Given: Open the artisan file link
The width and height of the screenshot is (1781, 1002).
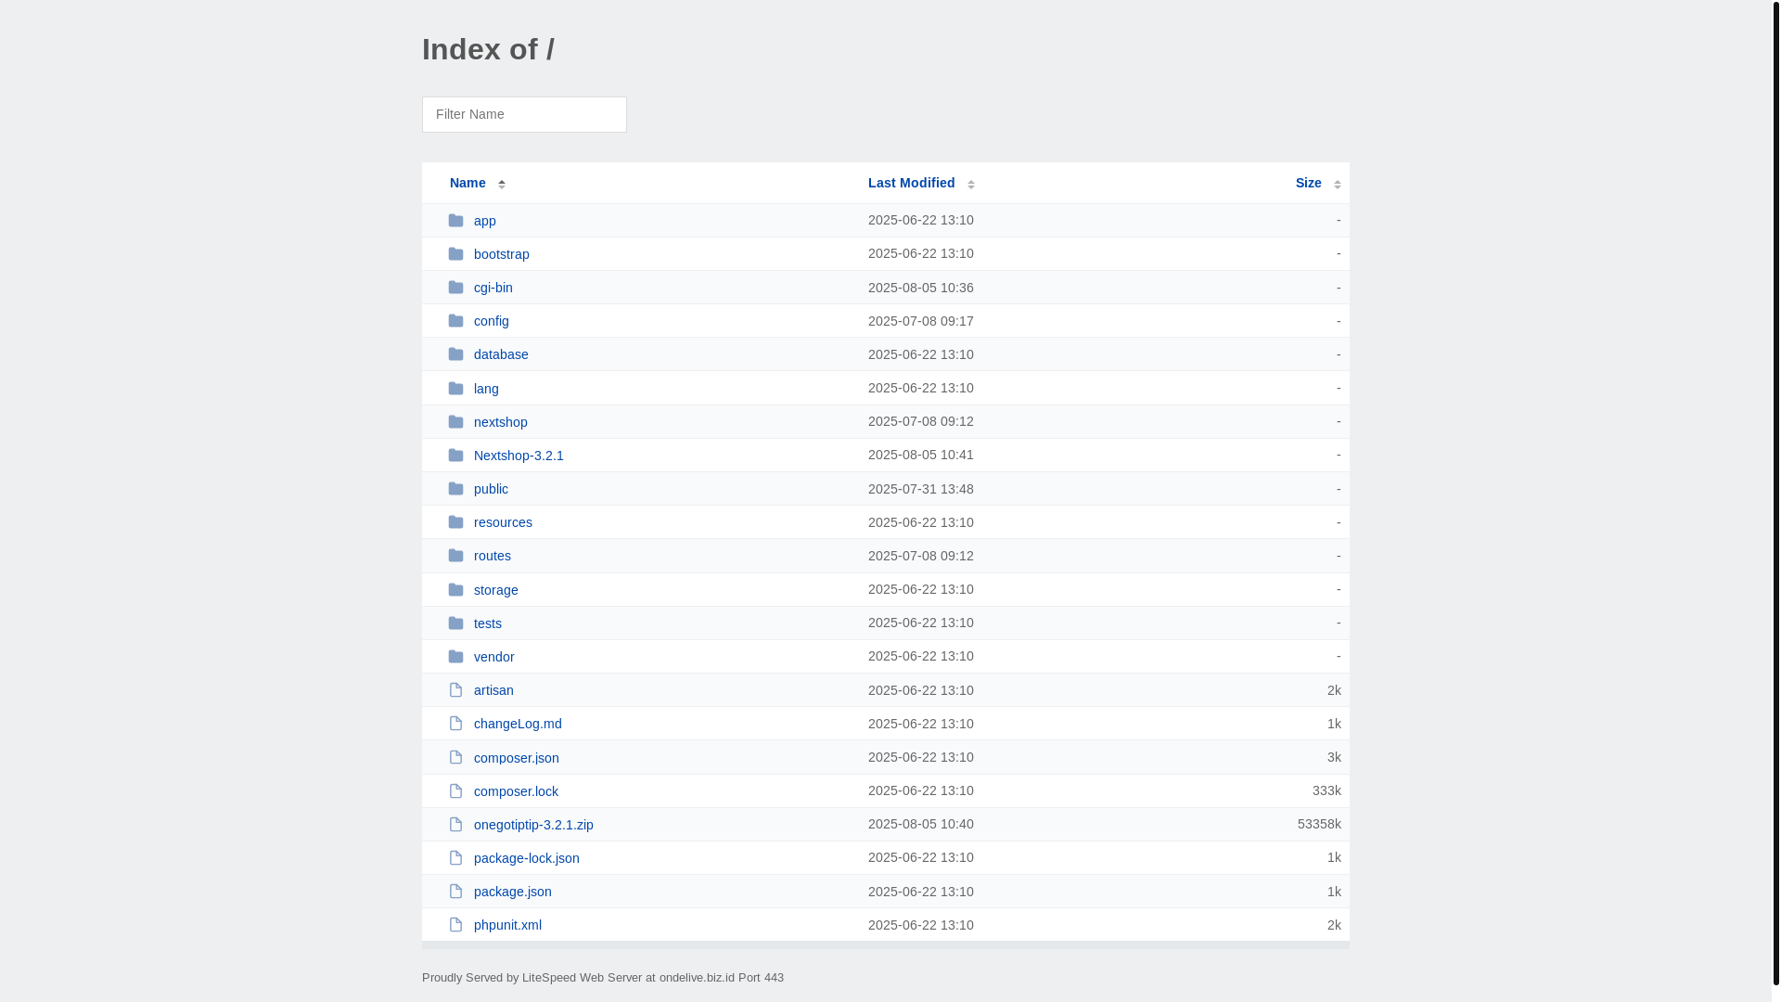Looking at the screenshot, I should coord(493,690).
